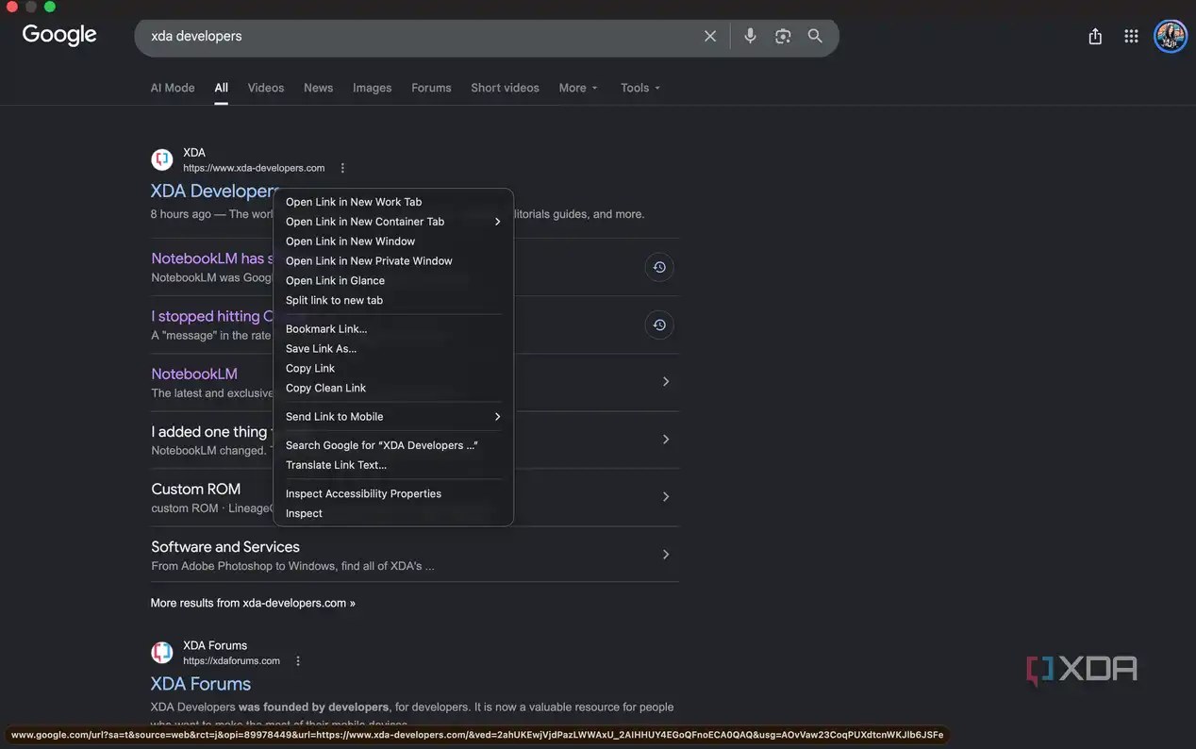
Task: Choose Inspect Accessibility Properties
Action: 393,494
